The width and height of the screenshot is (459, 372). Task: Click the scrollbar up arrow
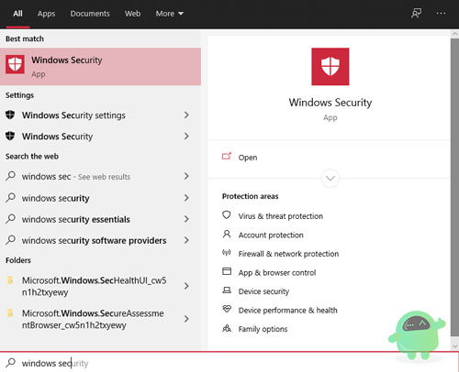click(454, 34)
